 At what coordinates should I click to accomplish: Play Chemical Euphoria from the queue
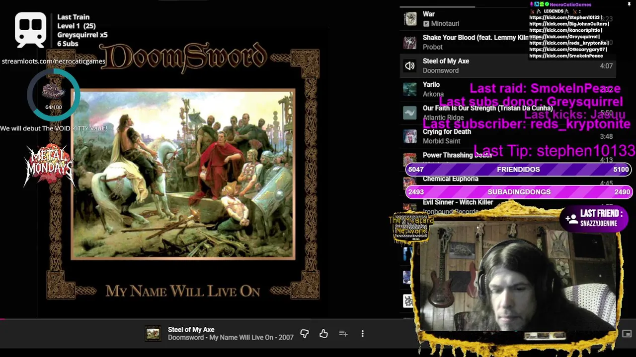click(x=450, y=179)
